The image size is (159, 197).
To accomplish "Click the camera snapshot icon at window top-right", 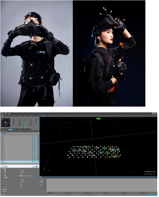I will 154,113.
